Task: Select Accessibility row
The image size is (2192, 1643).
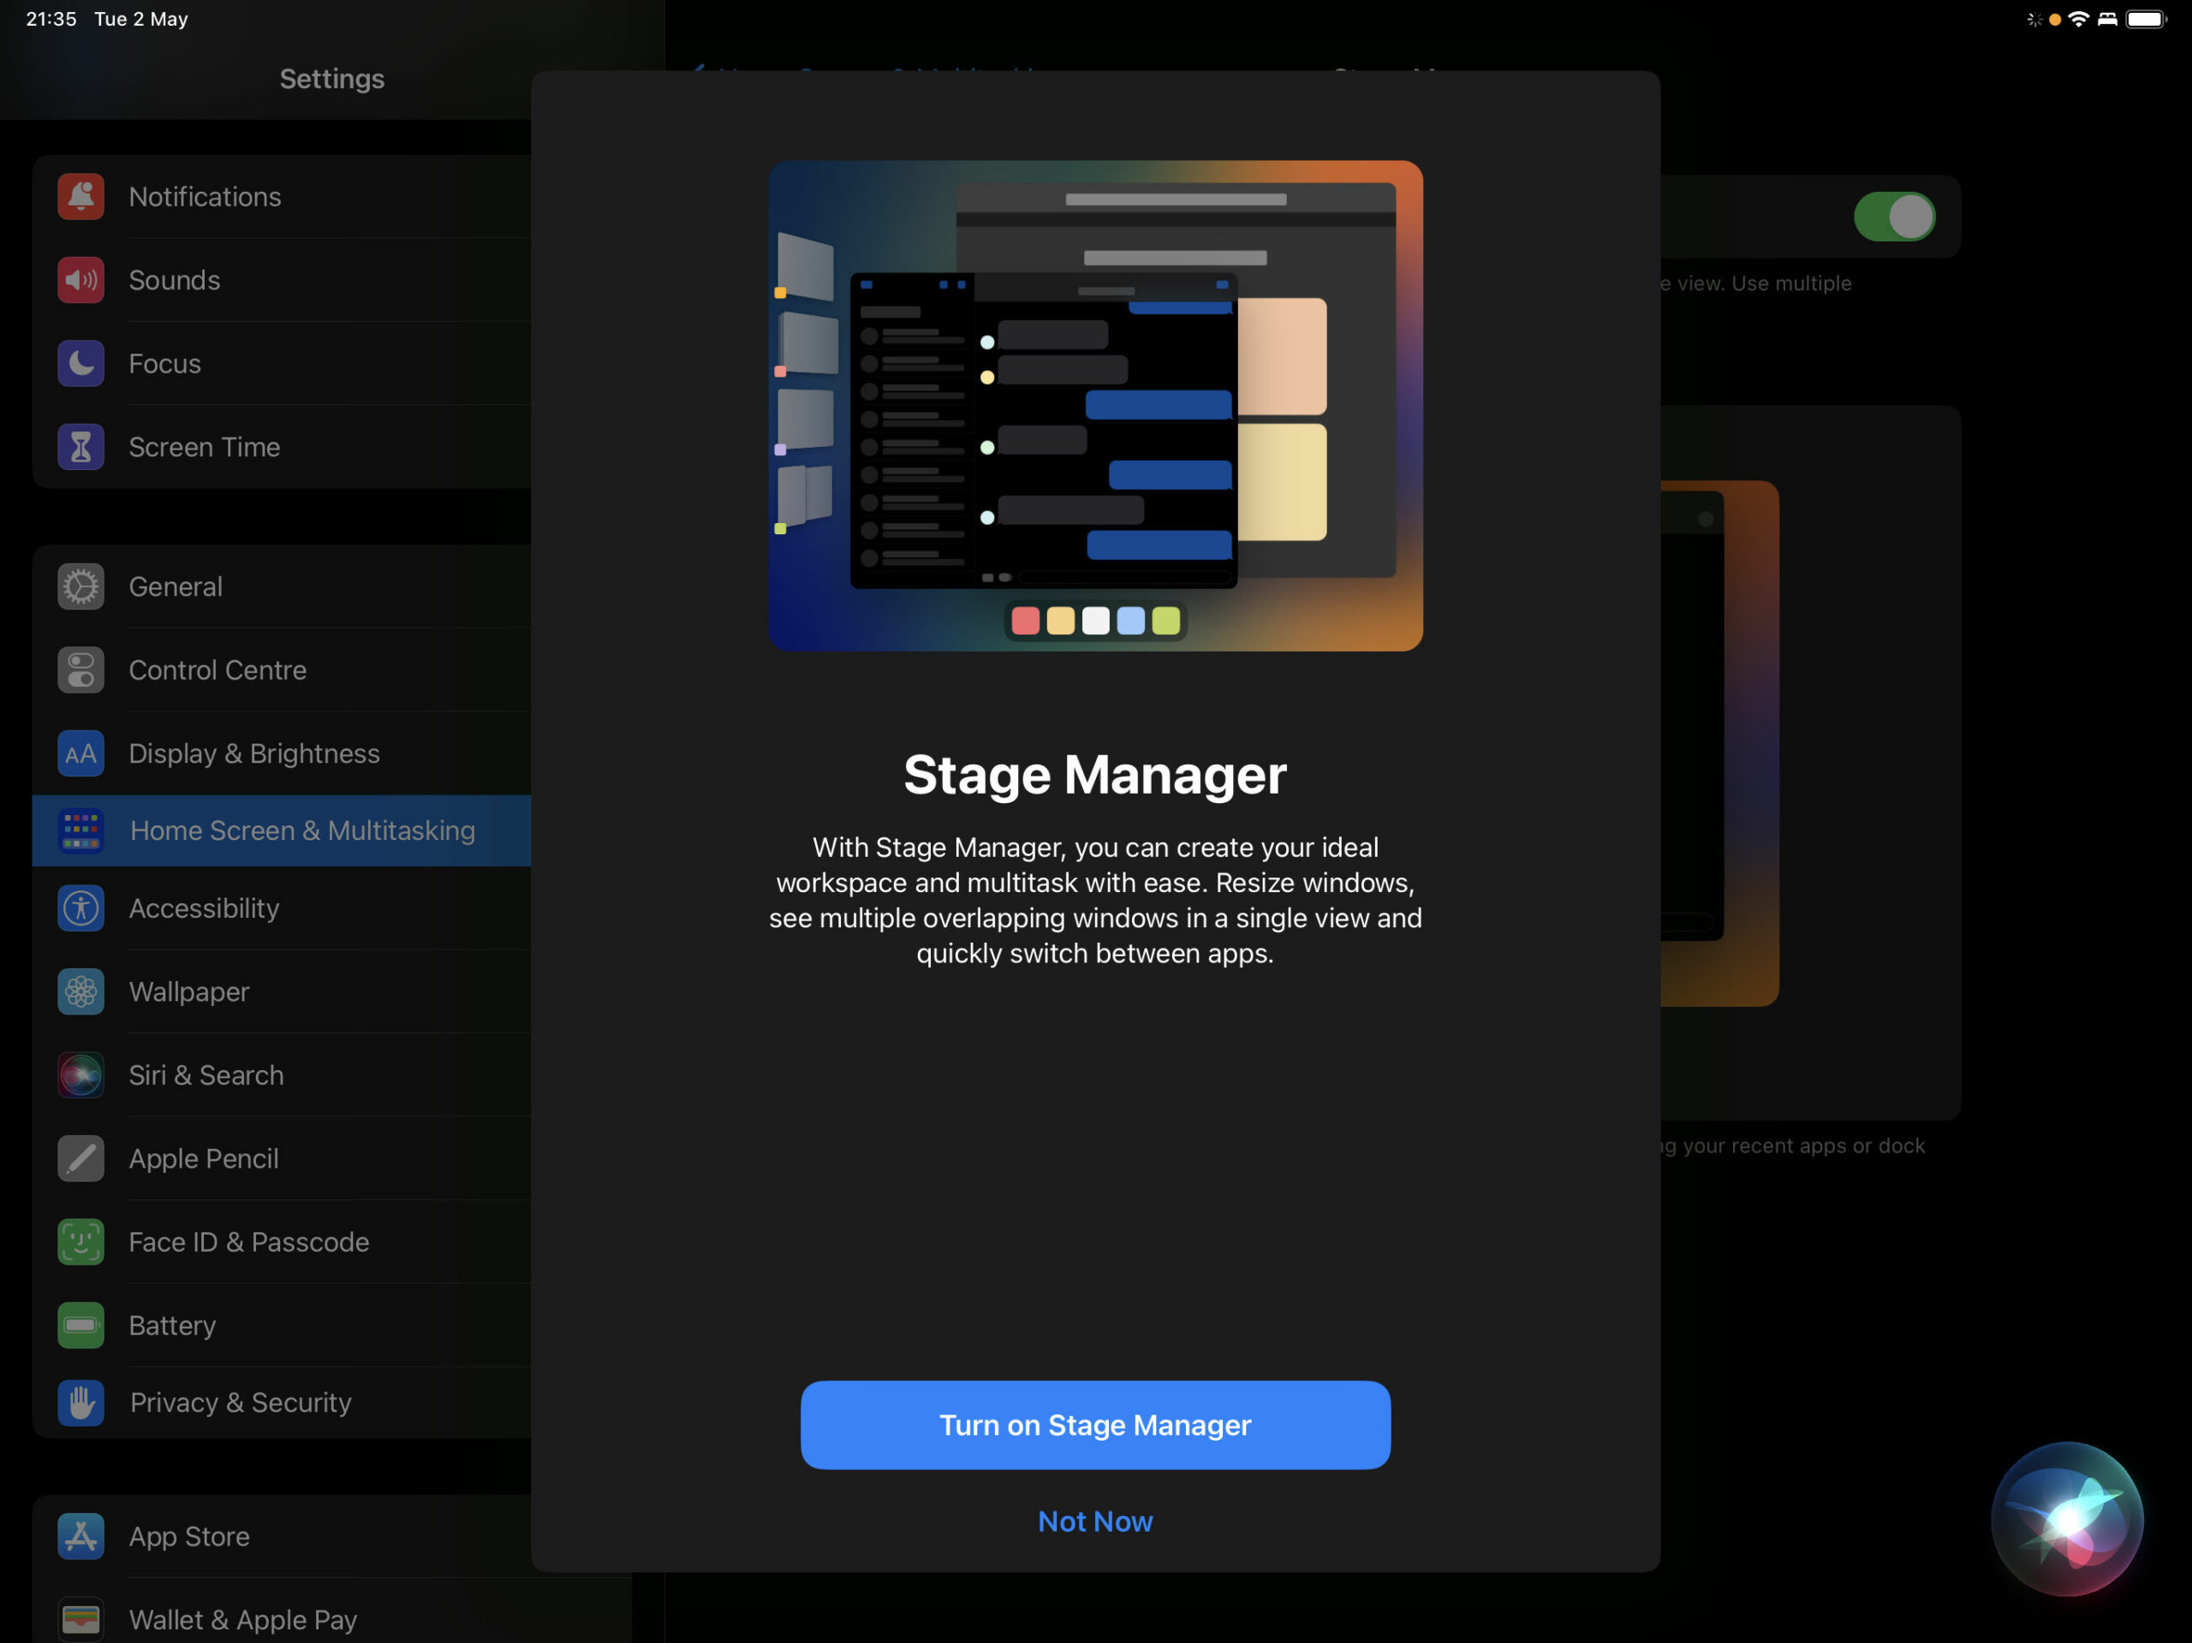Action: 283,908
